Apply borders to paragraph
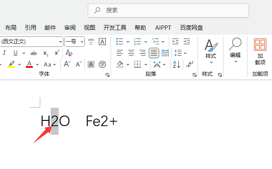 click(138, 64)
